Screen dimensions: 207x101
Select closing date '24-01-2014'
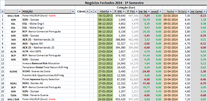coord(171,44)
